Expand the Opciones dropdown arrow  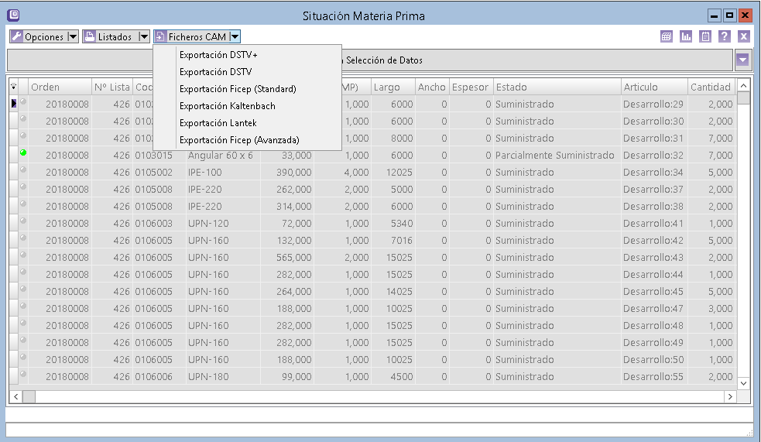pyautogui.click(x=73, y=36)
